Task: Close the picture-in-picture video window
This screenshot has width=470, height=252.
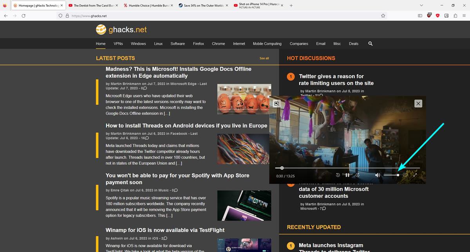Action: coord(418,104)
